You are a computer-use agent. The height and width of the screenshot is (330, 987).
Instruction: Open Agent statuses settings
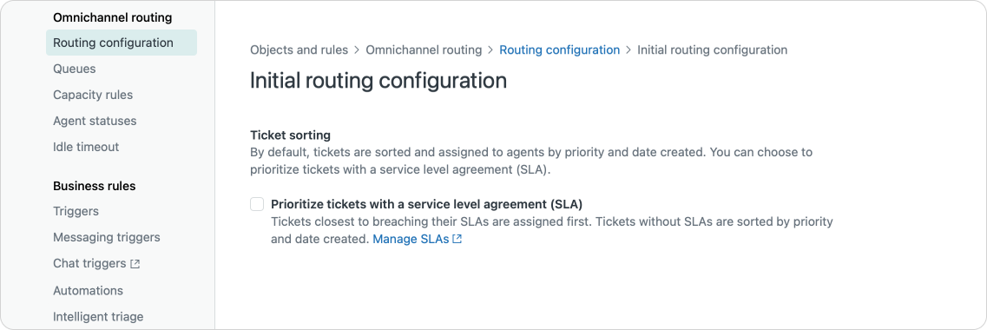pyautogui.click(x=95, y=121)
